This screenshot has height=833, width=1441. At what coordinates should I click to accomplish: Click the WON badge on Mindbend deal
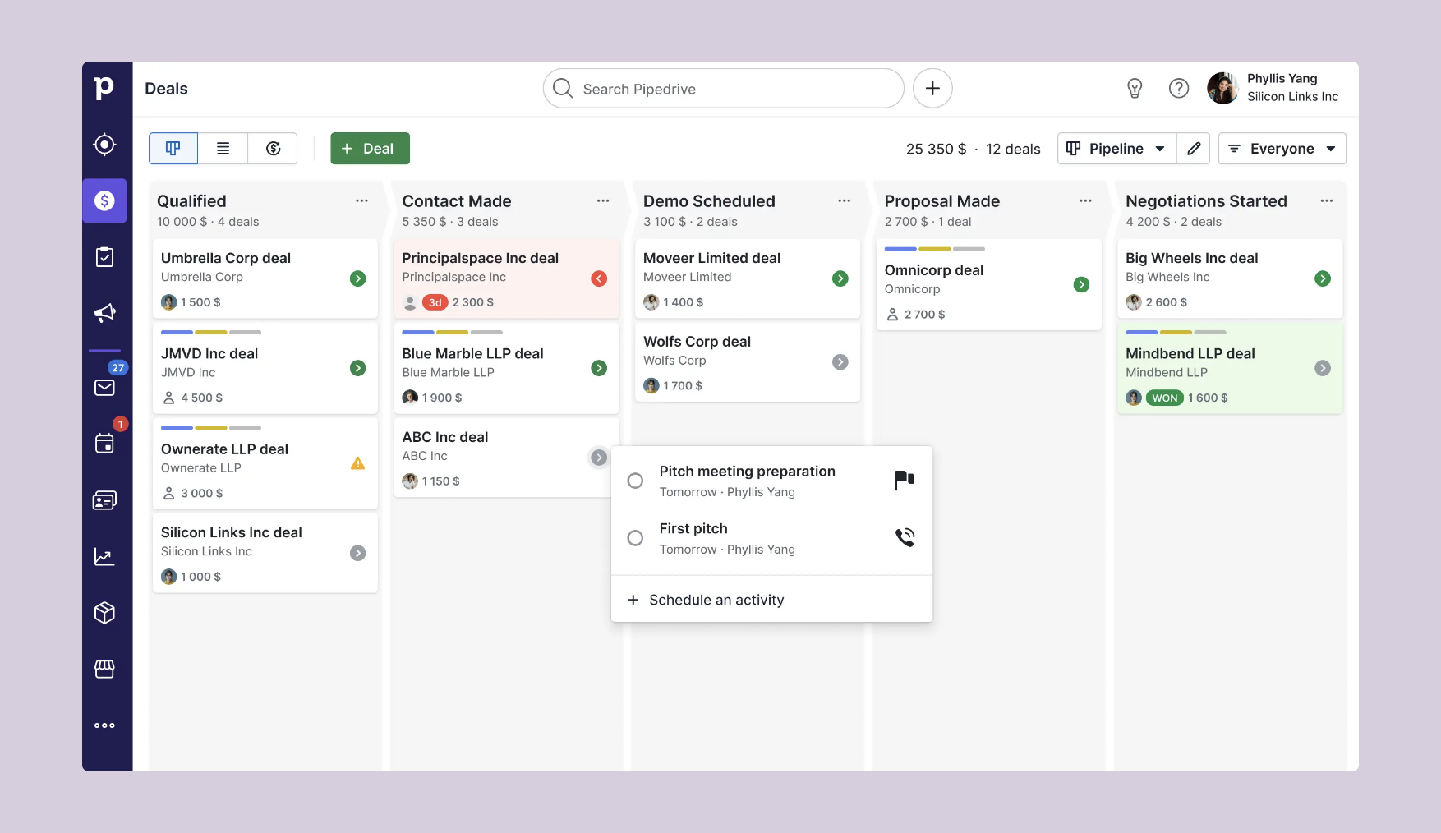(x=1164, y=398)
